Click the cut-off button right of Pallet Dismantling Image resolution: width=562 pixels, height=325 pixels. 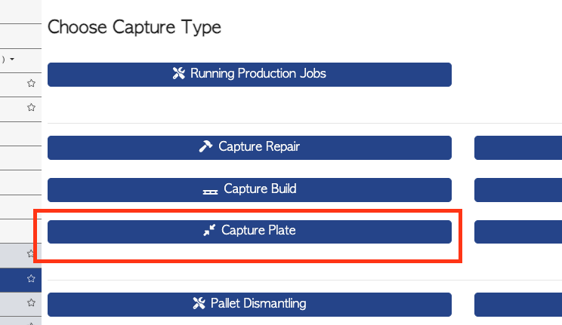518,305
